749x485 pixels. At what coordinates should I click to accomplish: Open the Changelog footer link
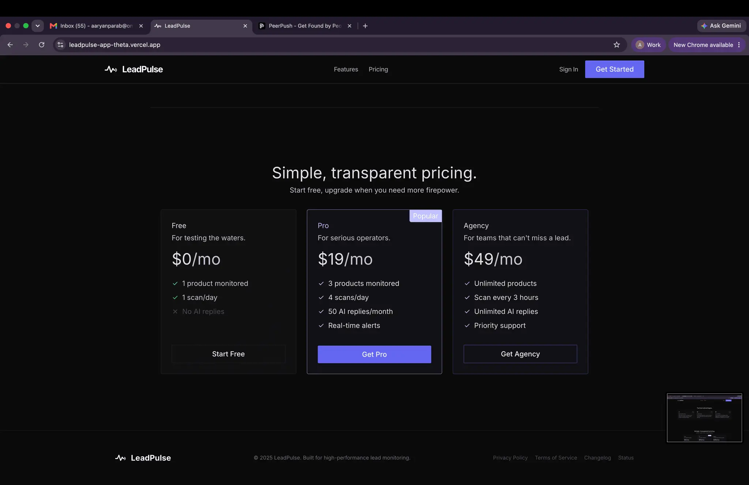tap(597, 458)
